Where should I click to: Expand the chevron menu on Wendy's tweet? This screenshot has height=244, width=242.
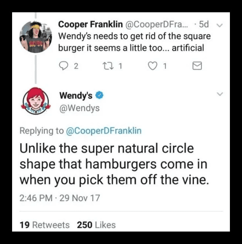point(220,94)
